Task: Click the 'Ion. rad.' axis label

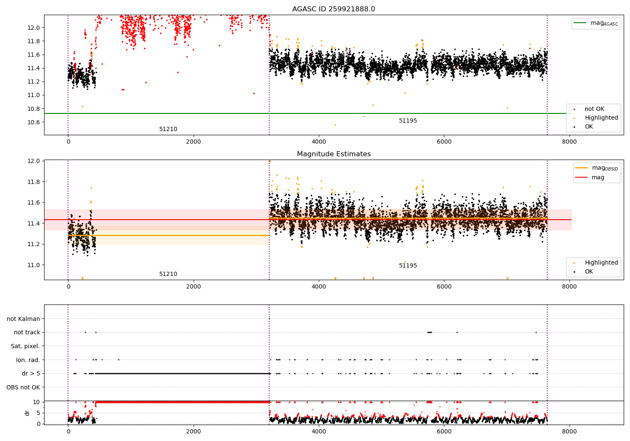Action: tap(28, 360)
